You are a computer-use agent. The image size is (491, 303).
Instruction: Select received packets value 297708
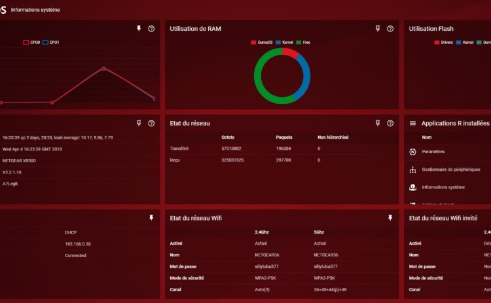tap(283, 160)
